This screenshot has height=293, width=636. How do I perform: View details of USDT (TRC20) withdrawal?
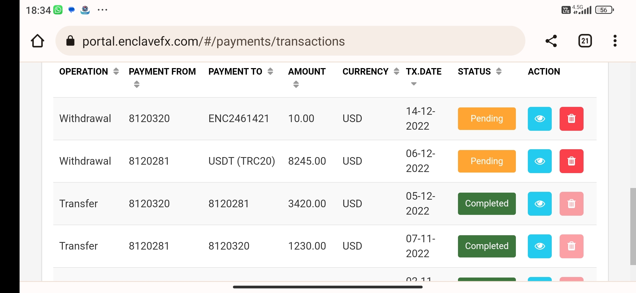[540, 161]
